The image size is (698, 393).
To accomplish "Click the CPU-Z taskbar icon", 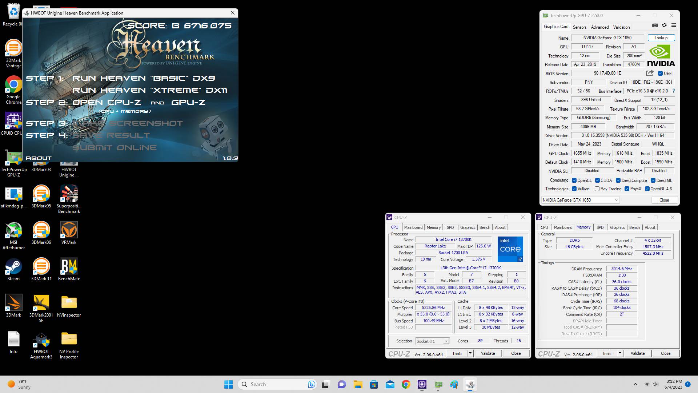I will click(422, 384).
